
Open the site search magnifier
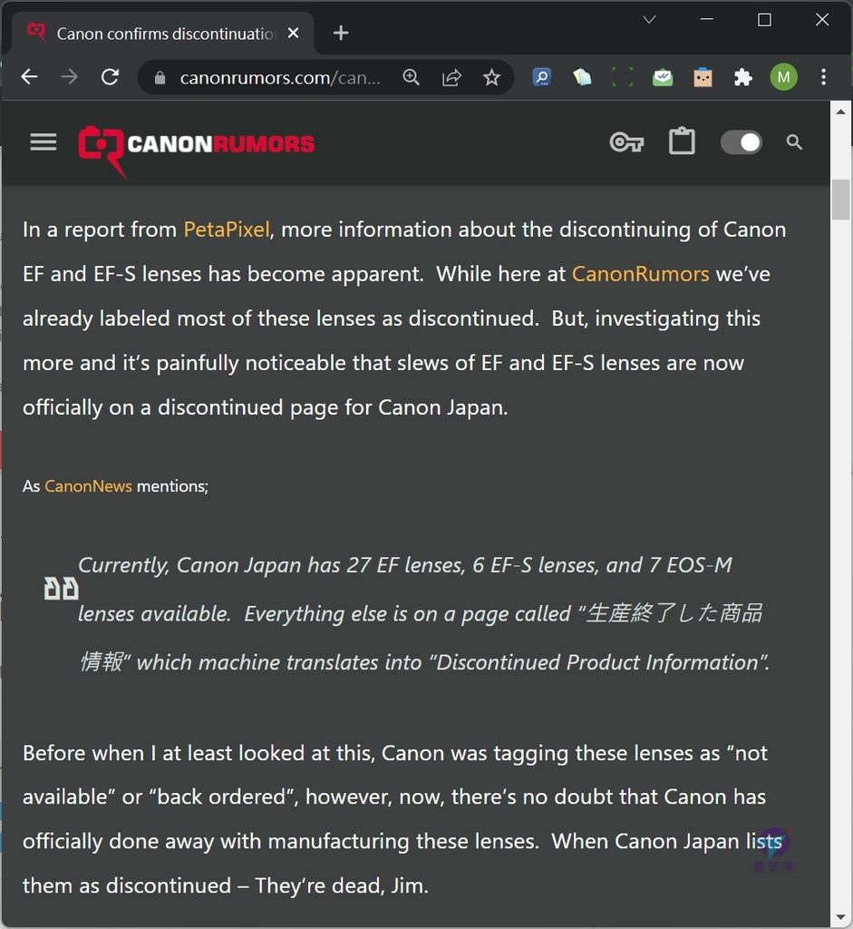[x=794, y=142]
